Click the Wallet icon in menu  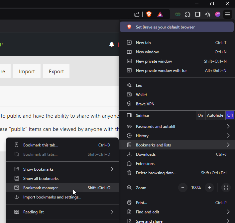(x=129, y=94)
